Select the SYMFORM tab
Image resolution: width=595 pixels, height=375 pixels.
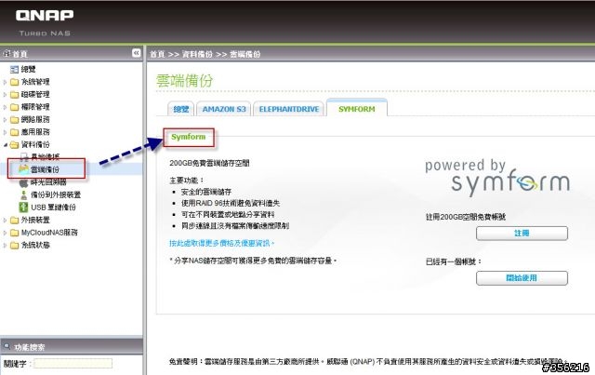tap(357, 108)
